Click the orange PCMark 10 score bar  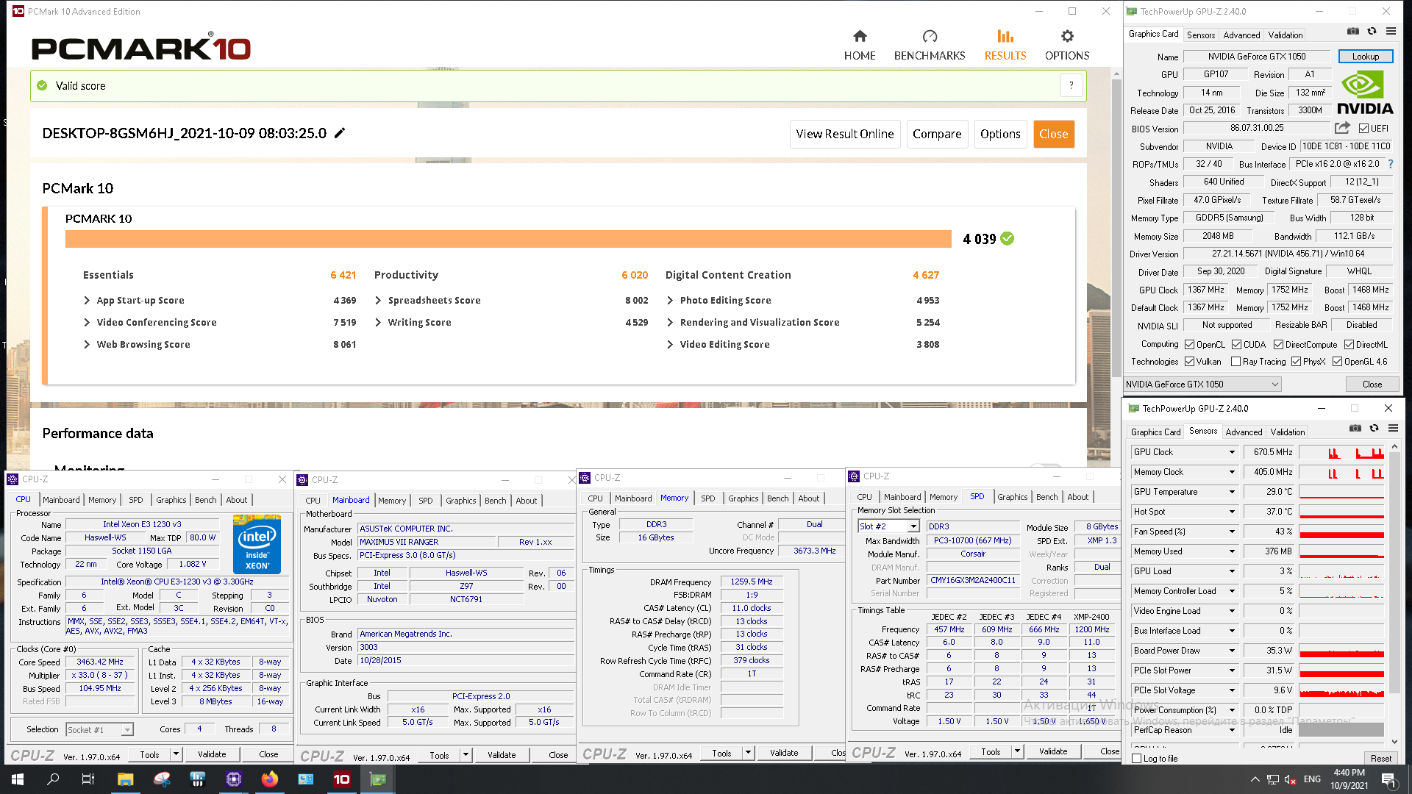coord(508,239)
